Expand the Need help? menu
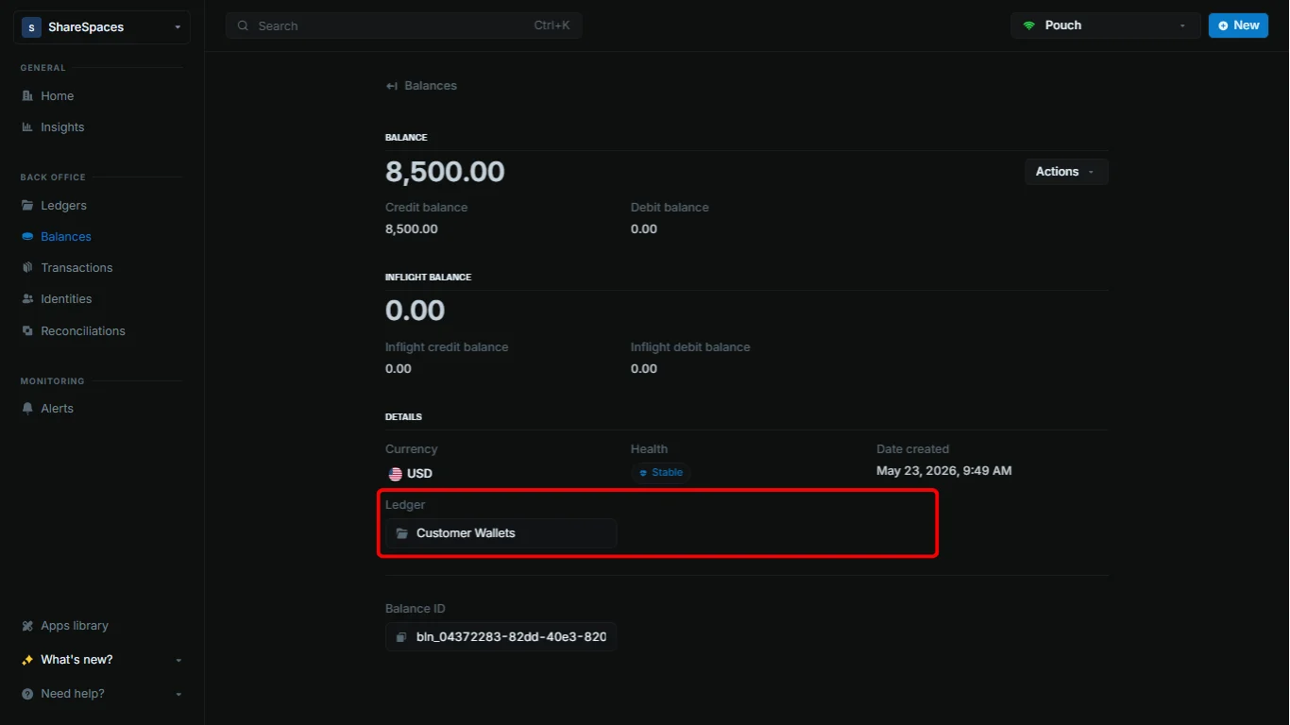The width and height of the screenshot is (1290, 725). click(100, 693)
